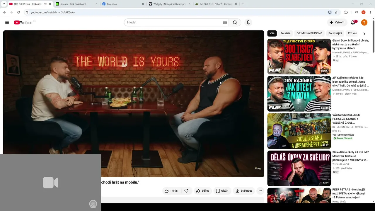Dislike the video with thumbs down
Screen dimensions: 375x211
186,191
